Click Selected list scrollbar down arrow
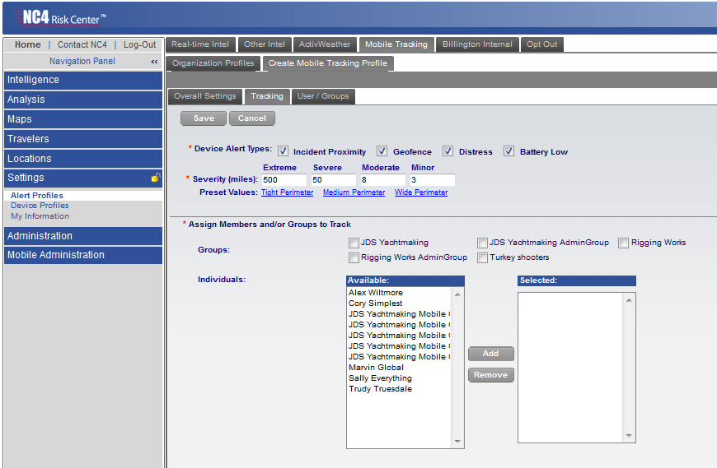This screenshot has width=717, height=468. (629, 436)
